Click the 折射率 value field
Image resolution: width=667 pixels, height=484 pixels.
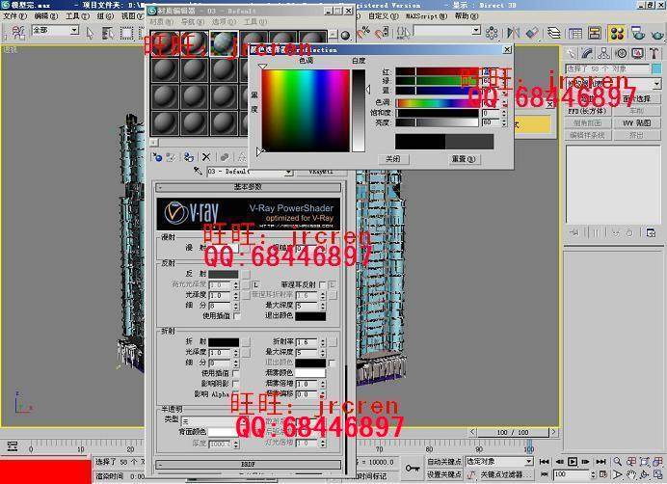pyautogui.click(x=307, y=342)
